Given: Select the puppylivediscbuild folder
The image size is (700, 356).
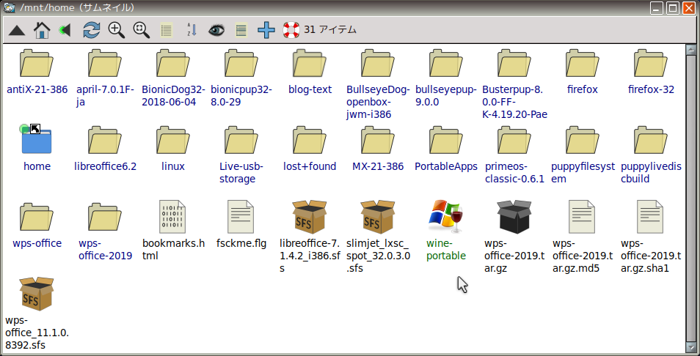Looking at the screenshot, I should (651, 139).
